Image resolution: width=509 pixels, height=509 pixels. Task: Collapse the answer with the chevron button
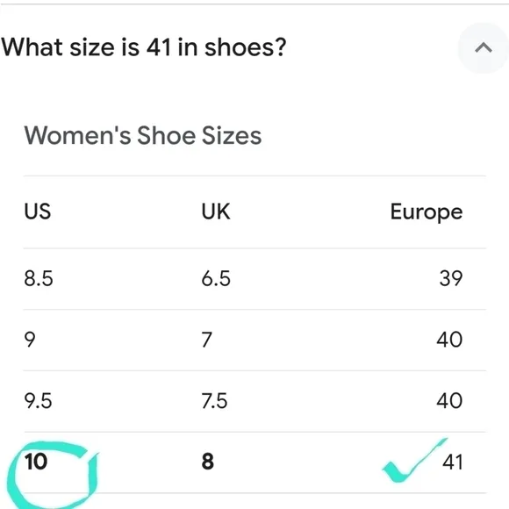484,47
